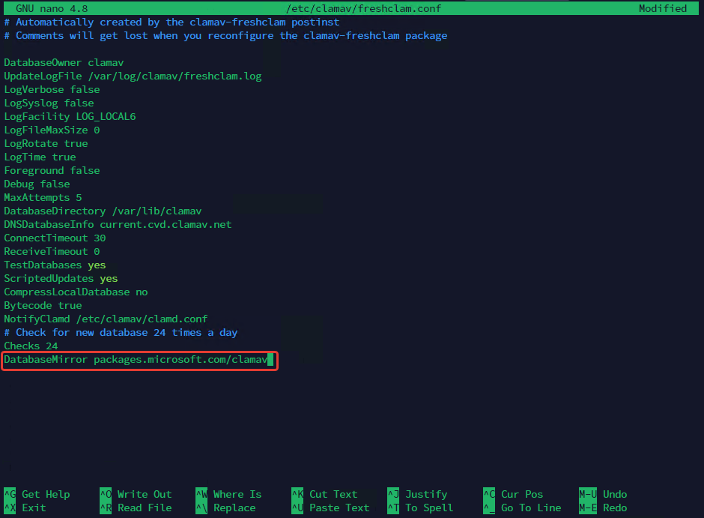Click the 'LogVerbose false' setting line
Viewport: 704px width, 518px height.
pos(52,89)
